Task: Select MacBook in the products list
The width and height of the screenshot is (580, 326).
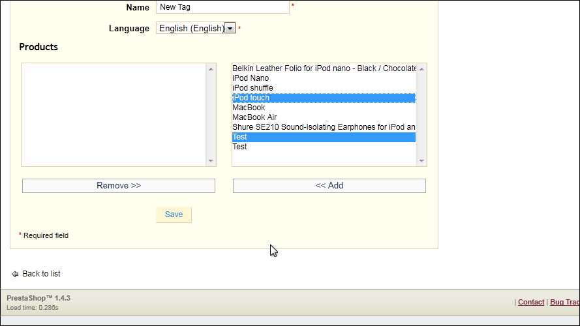Action: click(249, 108)
